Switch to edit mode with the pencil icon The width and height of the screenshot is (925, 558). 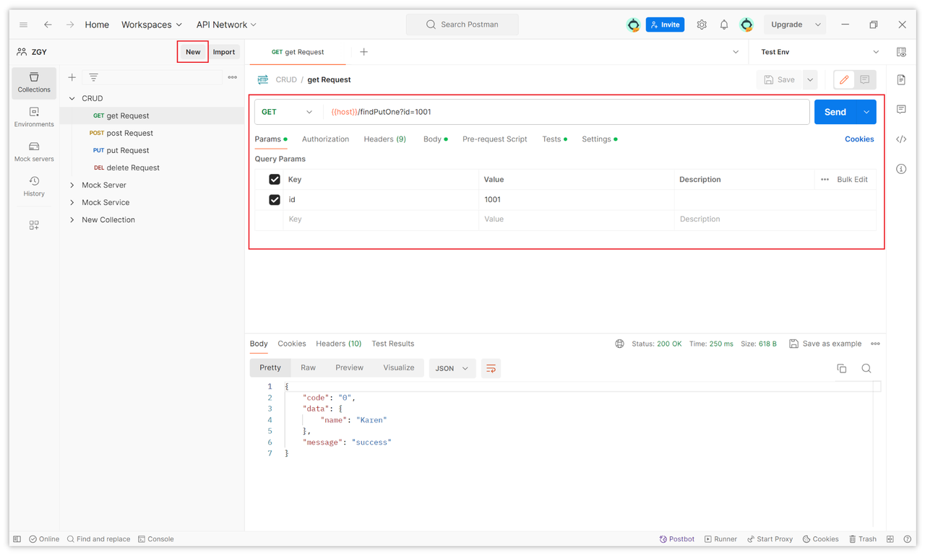(844, 79)
